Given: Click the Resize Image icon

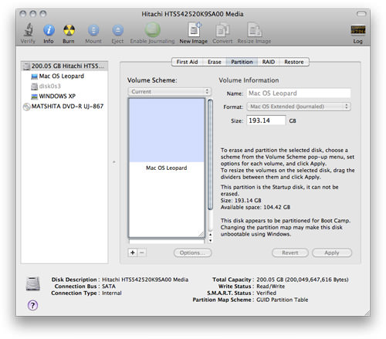Looking at the screenshot, I should [254, 29].
